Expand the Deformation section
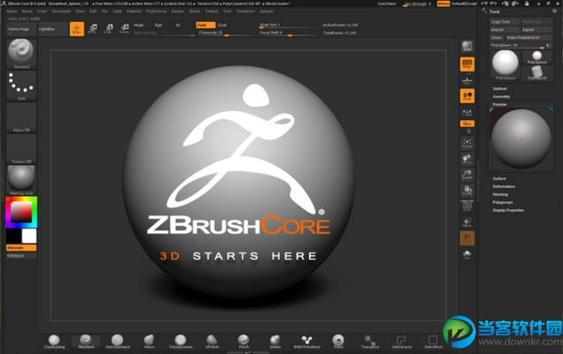The image size is (563, 354). pyautogui.click(x=504, y=186)
